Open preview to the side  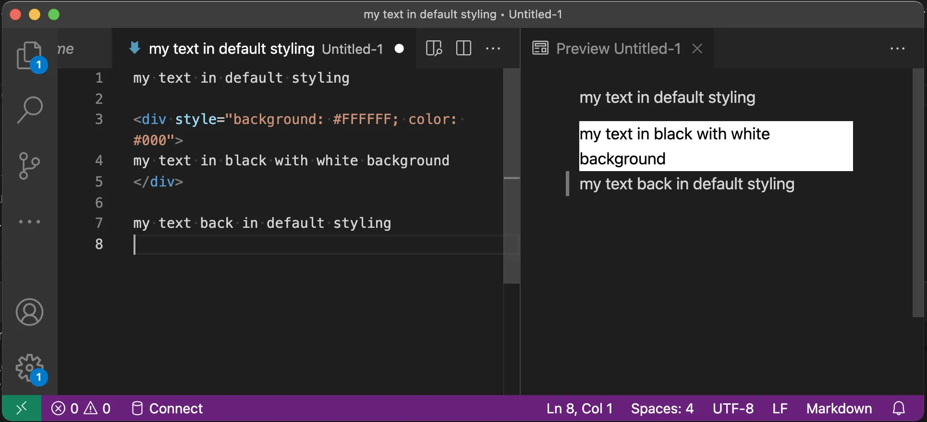coord(434,49)
